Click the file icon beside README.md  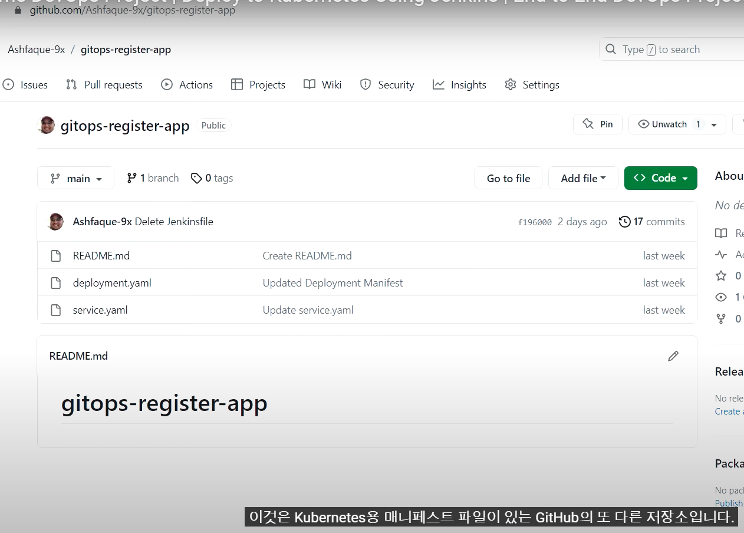[x=55, y=256]
